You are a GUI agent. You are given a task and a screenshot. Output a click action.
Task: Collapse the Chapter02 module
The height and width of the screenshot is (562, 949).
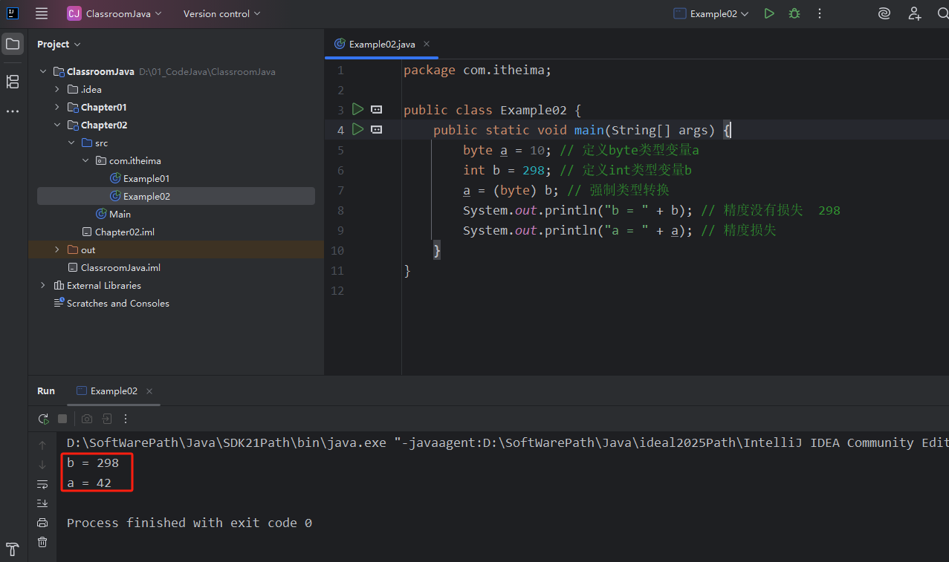(57, 125)
